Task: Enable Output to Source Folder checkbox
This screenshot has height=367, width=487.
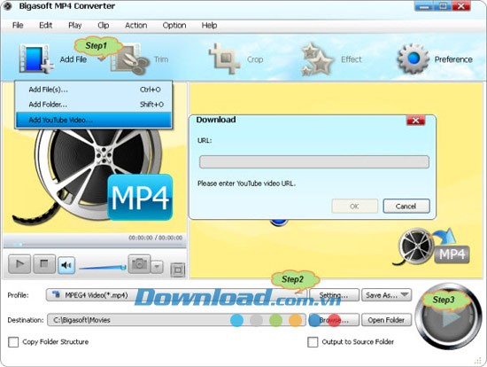Action: (x=313, y=342)
